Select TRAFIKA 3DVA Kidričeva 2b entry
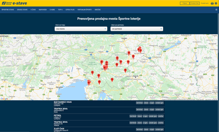 [109, 124]
